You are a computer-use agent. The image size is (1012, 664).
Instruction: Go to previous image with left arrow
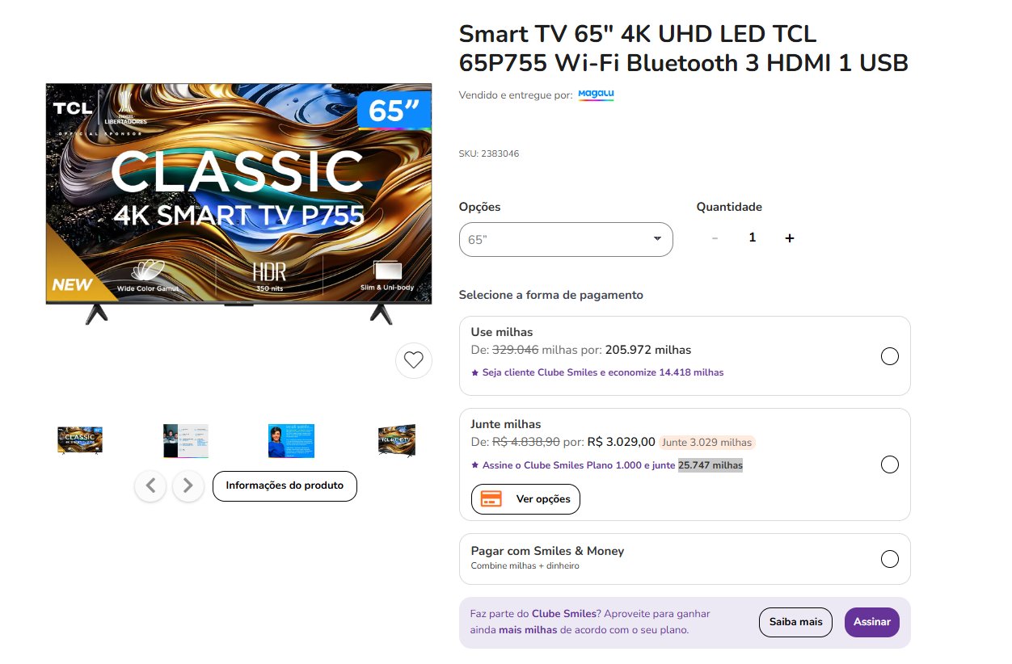pos(150,485)
